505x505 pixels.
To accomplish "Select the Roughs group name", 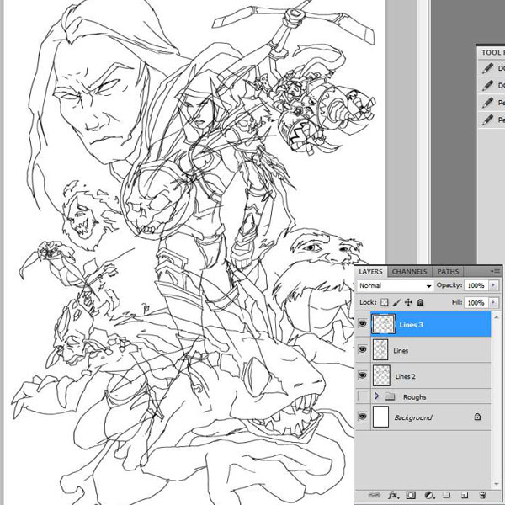I will point(414,397).
